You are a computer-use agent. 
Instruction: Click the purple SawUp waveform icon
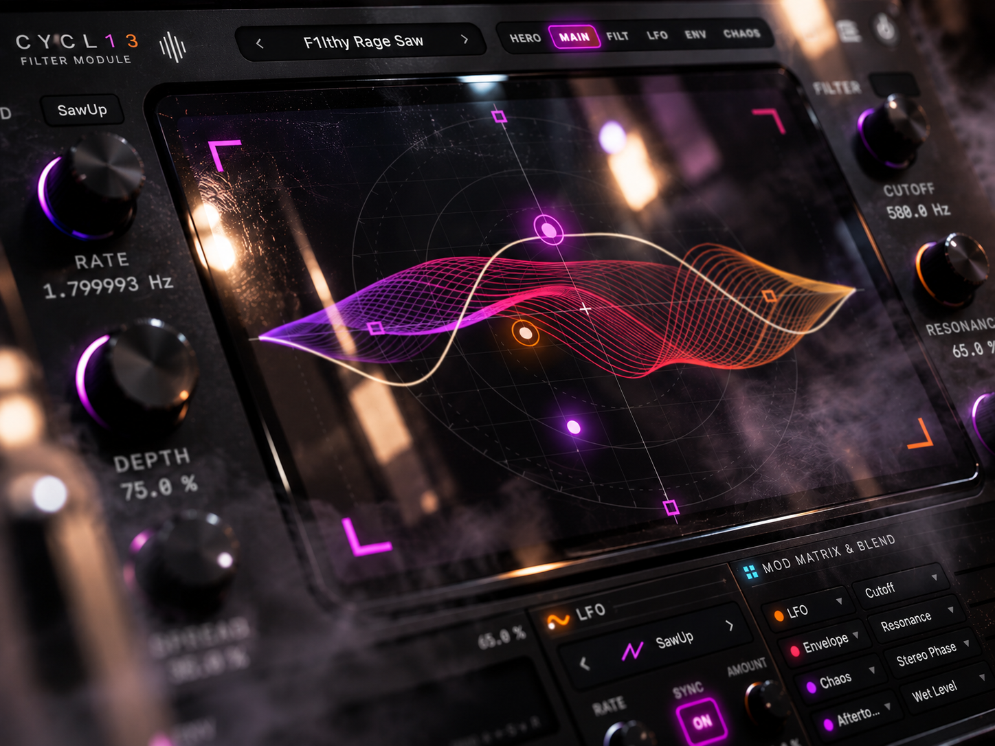pos(632,651)
